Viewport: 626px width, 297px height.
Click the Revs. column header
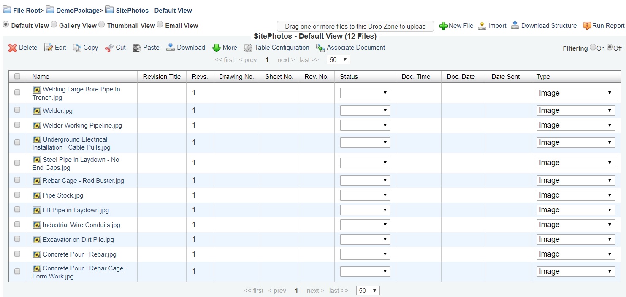[x=200, y=77]
